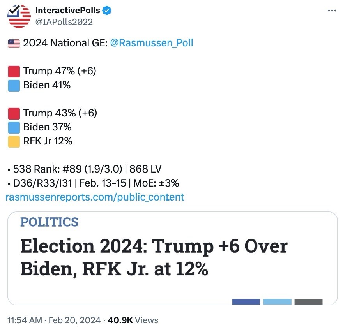This screenshot has width=343, height=331.
Task: Click the yellow square beside RFK Jr 12%
Action: coord(14,141)
